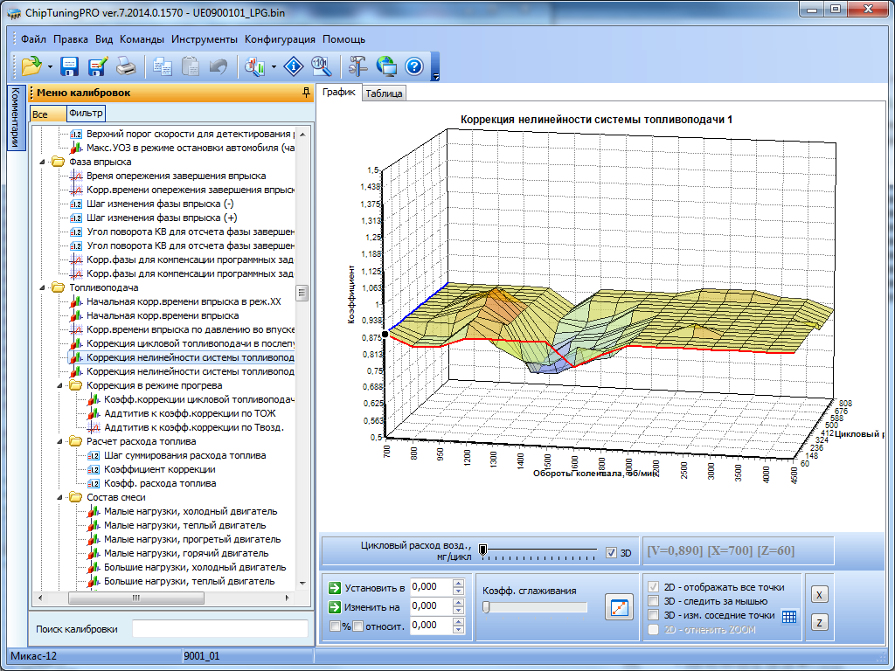Uncheck the 3D checkbox
The image size is (895, 671).
(612, 552)
